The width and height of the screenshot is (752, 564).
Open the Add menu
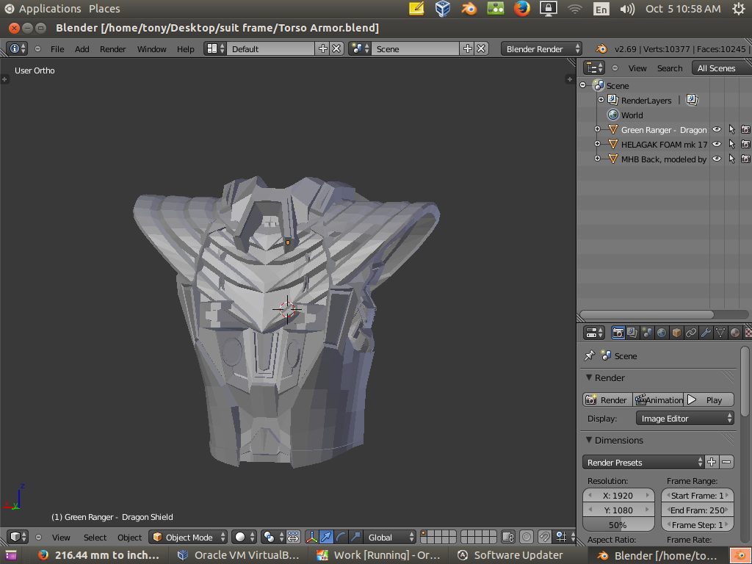82,49
